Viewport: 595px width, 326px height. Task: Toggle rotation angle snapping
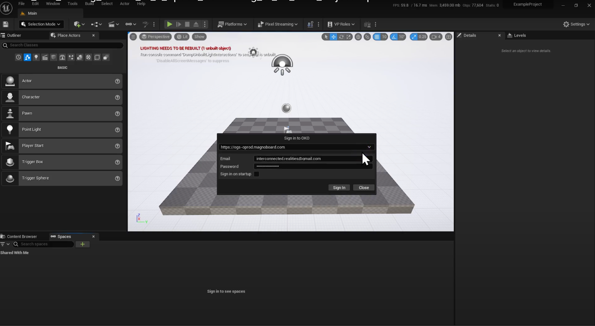point(394,37)
